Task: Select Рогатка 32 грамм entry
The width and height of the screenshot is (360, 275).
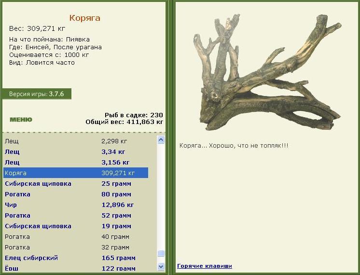Action: 76,247
